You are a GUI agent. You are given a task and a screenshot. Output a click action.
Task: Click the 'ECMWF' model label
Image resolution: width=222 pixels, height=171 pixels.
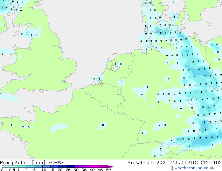56,163
